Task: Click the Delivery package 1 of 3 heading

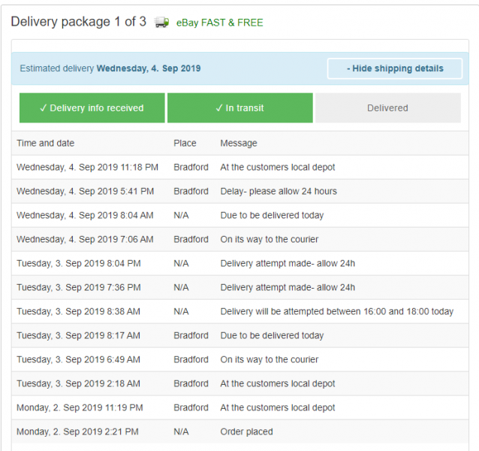Action: (79, 22)
